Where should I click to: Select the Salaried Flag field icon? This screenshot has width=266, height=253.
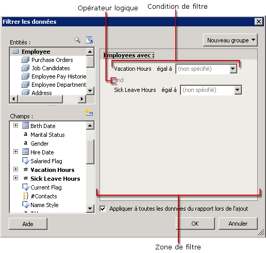(x=26, y=161)
